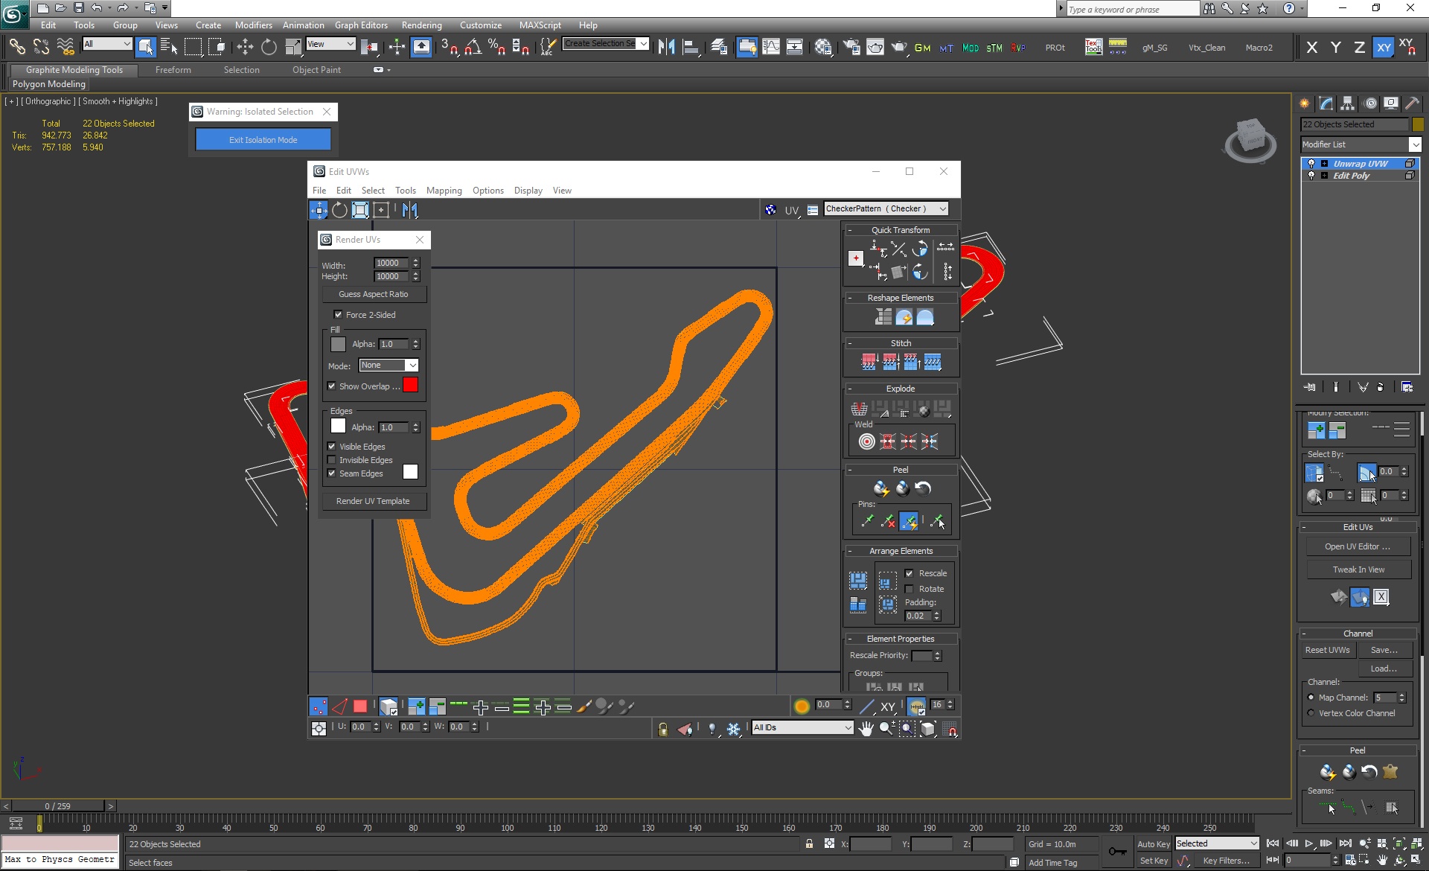Viewport: 1429px width, 871px height.
Task: Click the gray Fill color swatch
Action: (338, 344)
